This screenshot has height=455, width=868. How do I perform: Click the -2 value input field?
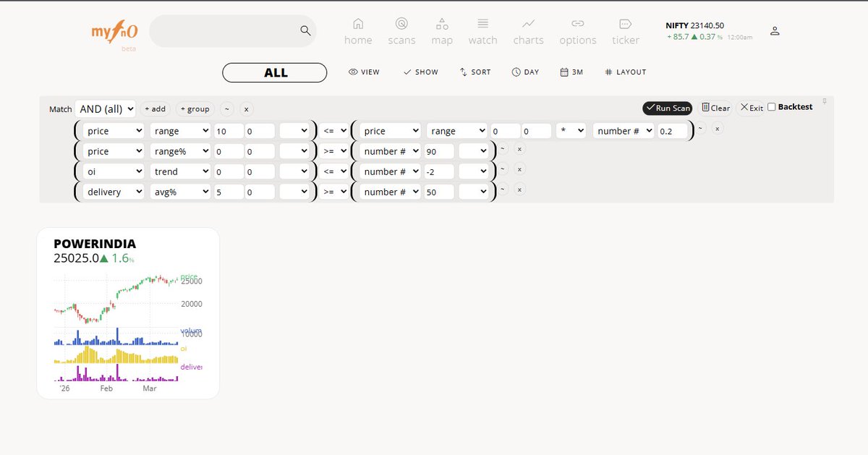click(440, 171)
